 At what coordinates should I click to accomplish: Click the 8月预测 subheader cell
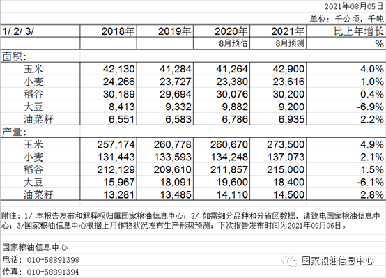tap(290, 43)
